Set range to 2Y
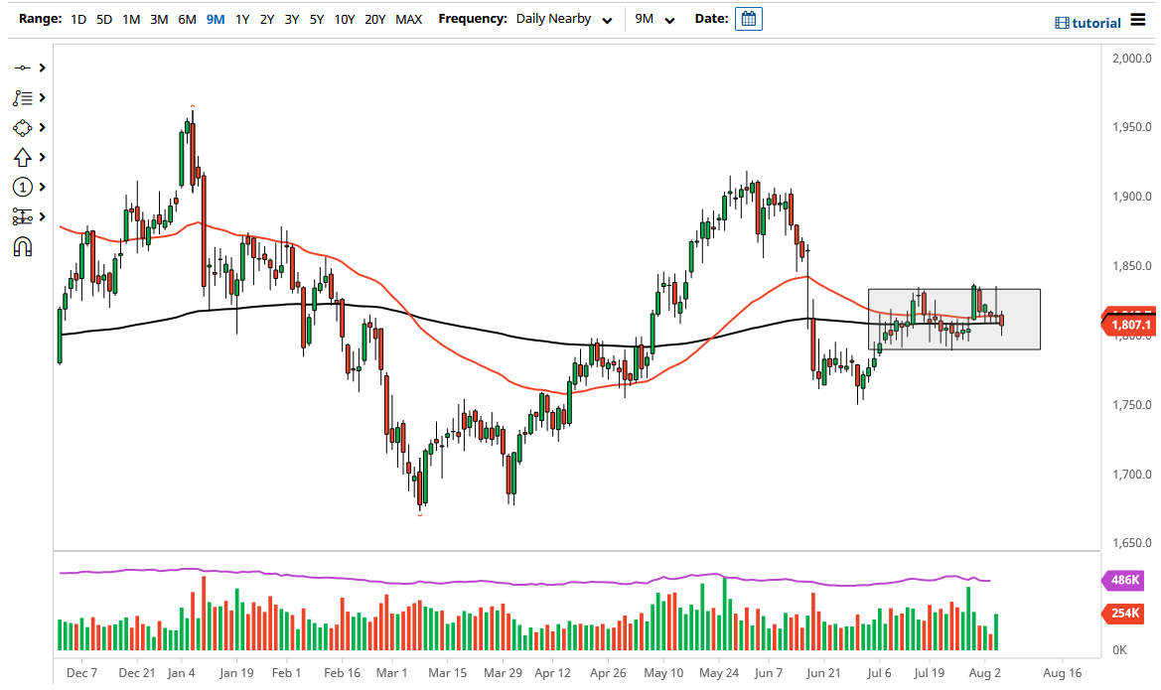This screenshot has width=1161, height=690. (267, 19)
